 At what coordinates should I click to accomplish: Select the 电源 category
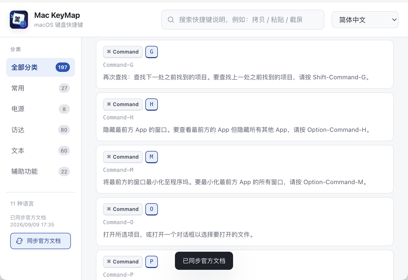point(41,109)
